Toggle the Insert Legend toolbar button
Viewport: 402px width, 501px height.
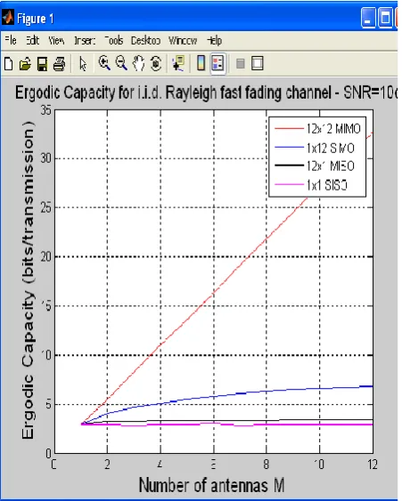point(218,63)
